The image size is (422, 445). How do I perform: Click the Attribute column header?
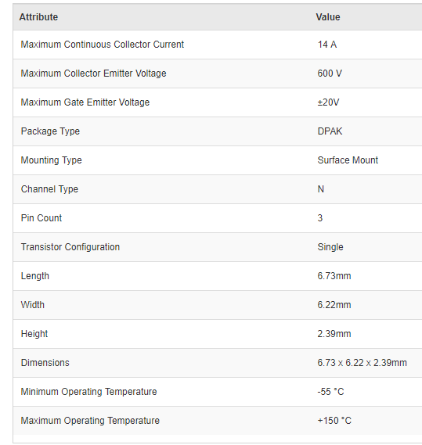(38, 17)
